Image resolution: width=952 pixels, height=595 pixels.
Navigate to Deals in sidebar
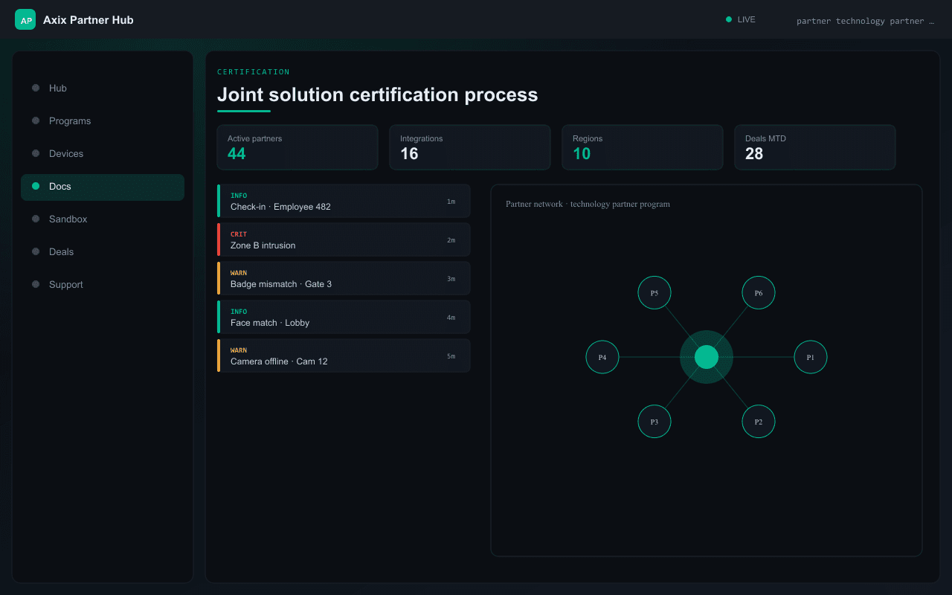click(103, 251)
